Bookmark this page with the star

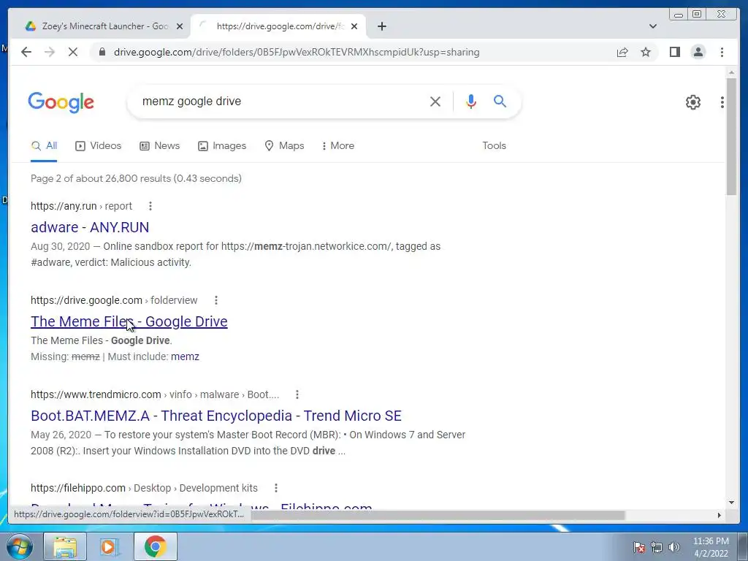click(x=646, y=52)
